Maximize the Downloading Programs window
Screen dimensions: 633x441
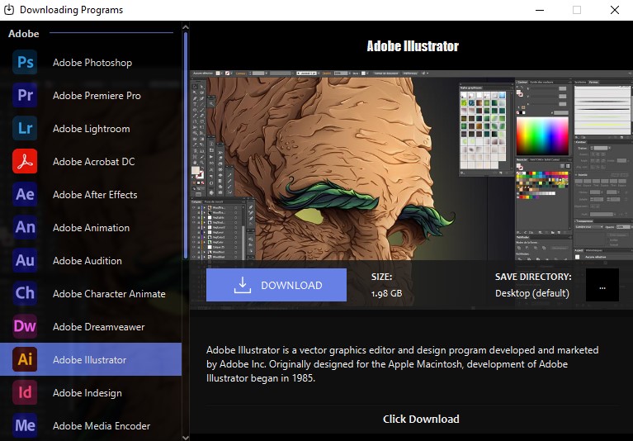click(x=577, y=10)
